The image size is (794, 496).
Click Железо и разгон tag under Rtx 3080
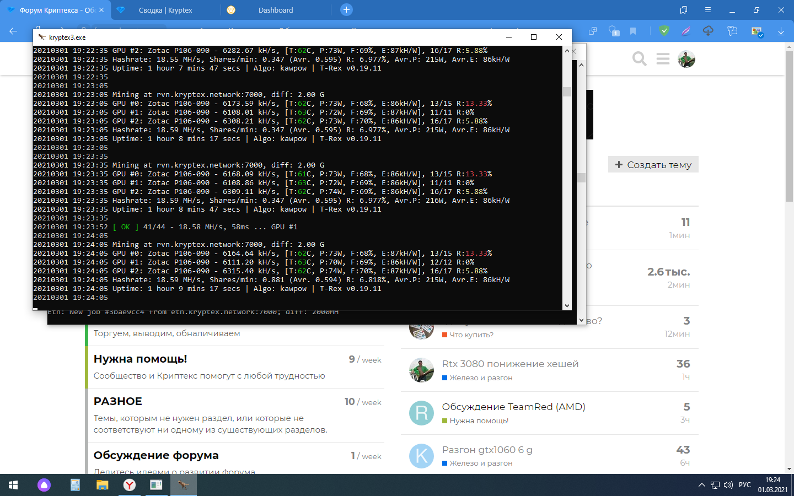pos(478,378)
